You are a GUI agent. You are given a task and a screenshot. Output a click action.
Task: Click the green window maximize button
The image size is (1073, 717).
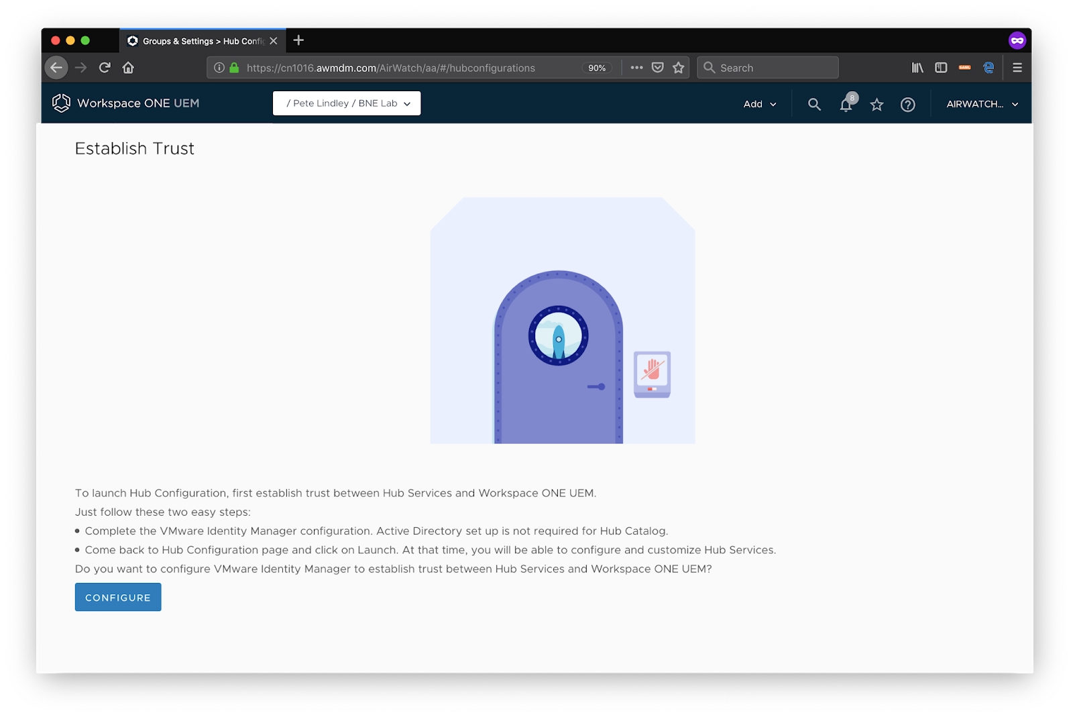pyautogui.click(x=85, y=40)
